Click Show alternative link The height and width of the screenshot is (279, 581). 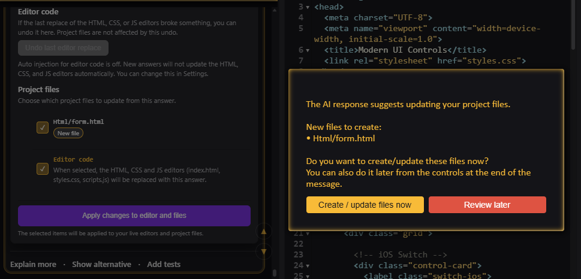[x=101, y=264]
